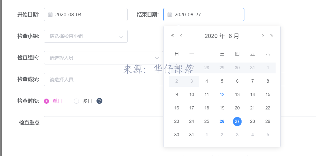Pick August 26 in the calendar
316x156 pixels.
(x=222, y=122)
